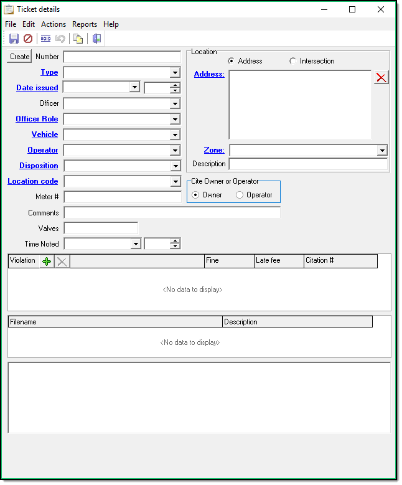Open the Type dropdown list
The image size is (402, 485).
[x=175, y=73]
